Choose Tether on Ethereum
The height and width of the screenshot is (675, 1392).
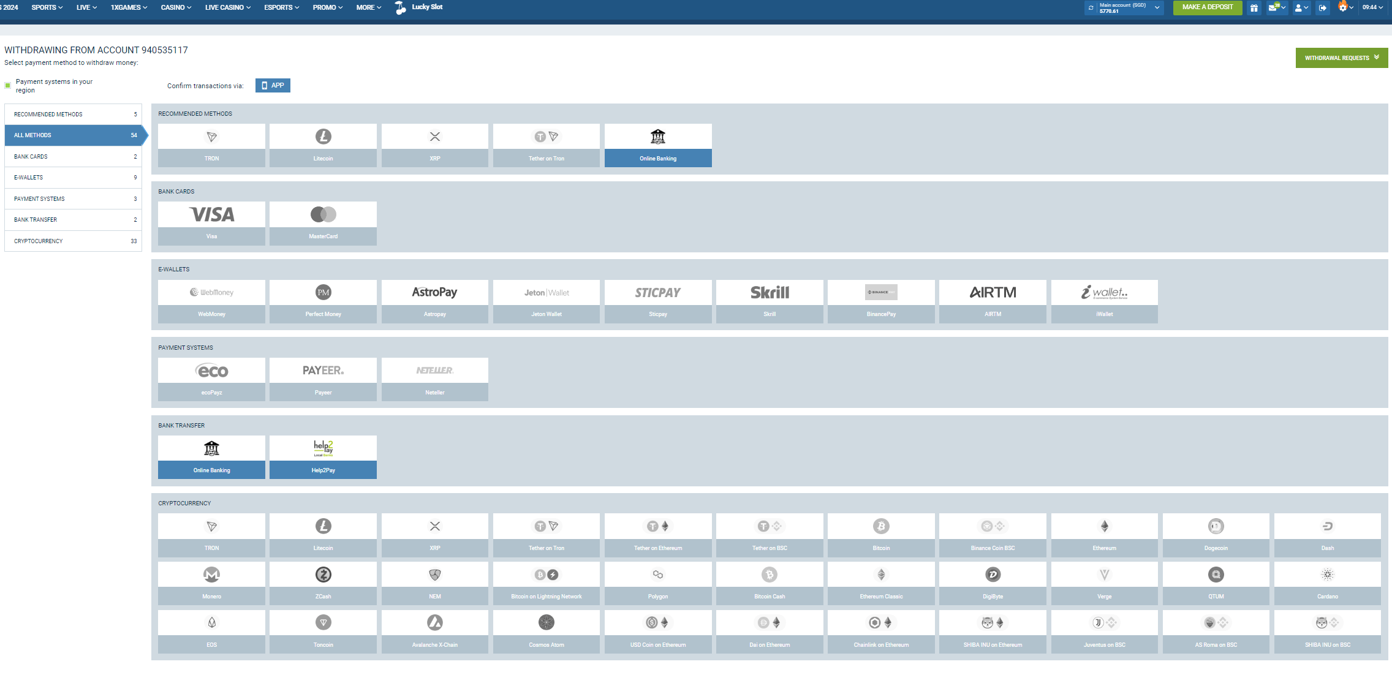click(658, 535)
